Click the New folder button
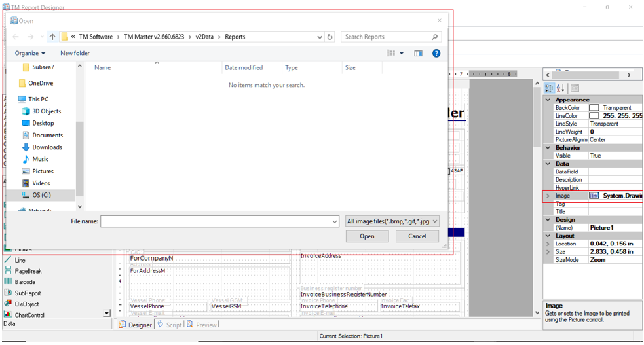Viewport: 644px width, 345px height. click(75, 53)
